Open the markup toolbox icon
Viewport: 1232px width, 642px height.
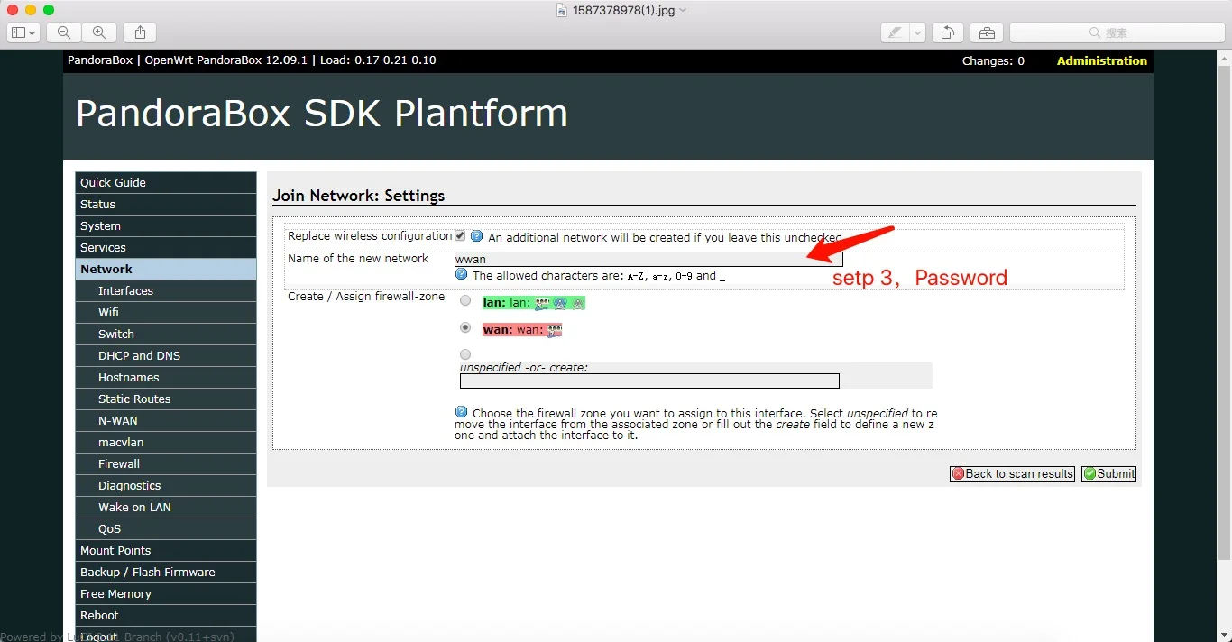tap(987, 32)
